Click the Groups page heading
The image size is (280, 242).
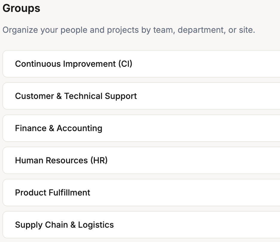point(21,8)
